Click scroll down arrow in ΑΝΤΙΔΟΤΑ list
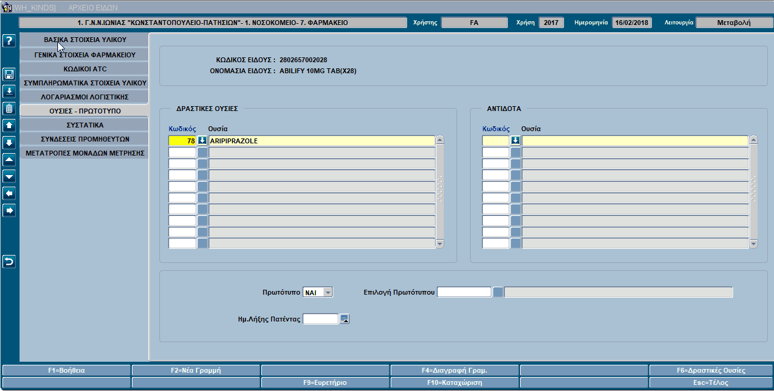774x391 pixels. coord(753,244)
